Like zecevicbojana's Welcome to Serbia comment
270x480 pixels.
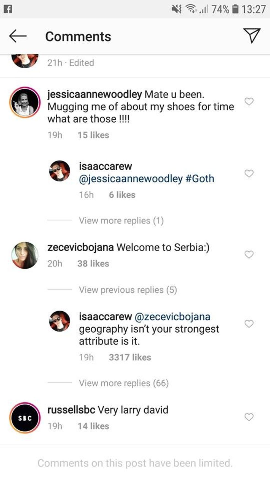pos(249,255)
